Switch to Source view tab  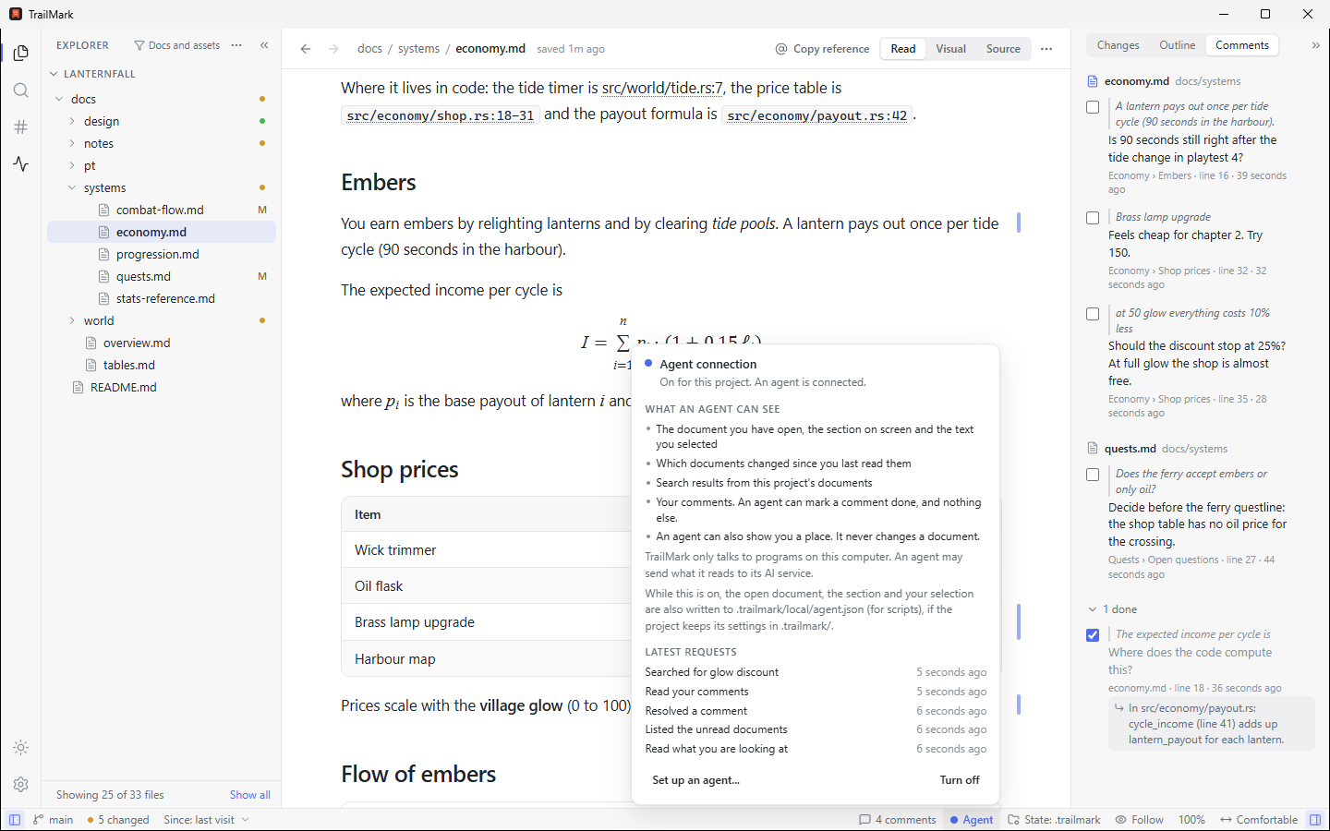click(1003, 49)
